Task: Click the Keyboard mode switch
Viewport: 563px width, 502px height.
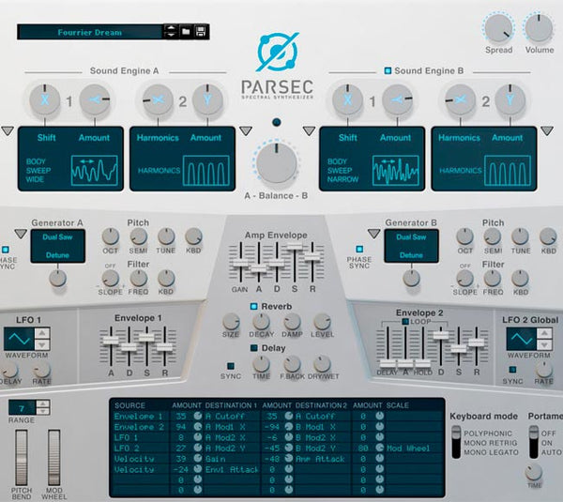Action: (x=456, y=442)
